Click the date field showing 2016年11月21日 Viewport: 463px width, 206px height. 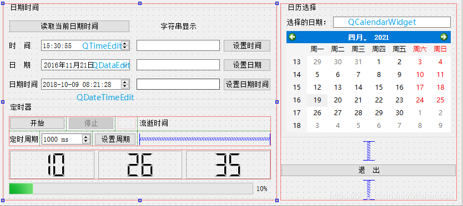85,65
